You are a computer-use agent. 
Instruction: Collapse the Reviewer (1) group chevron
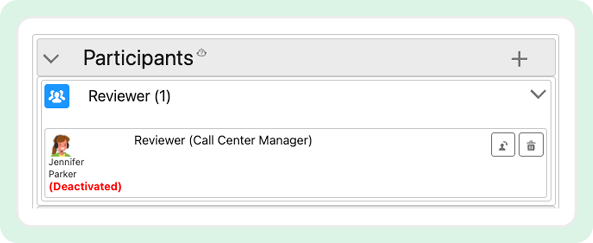[538, 94]
